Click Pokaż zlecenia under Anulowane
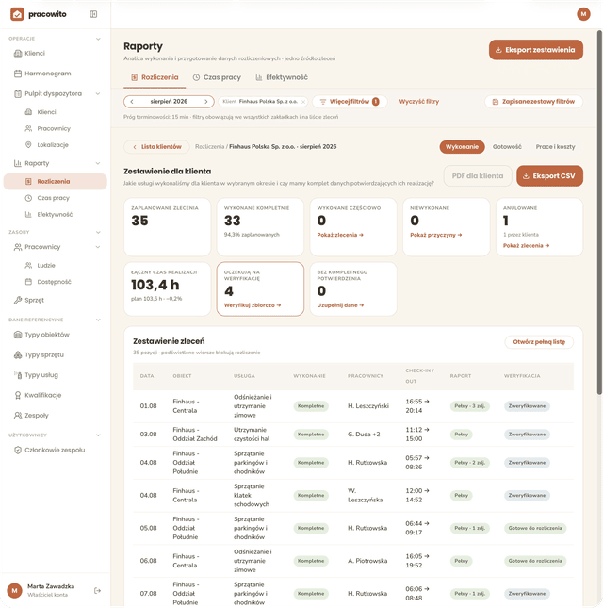The image size is (603, 608). [527, 246]
